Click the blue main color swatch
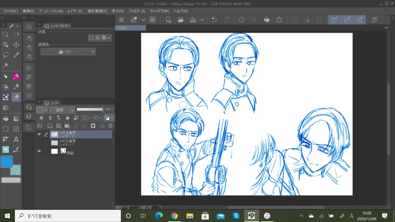The image size is (395, 222). click(x=7, y=162)
